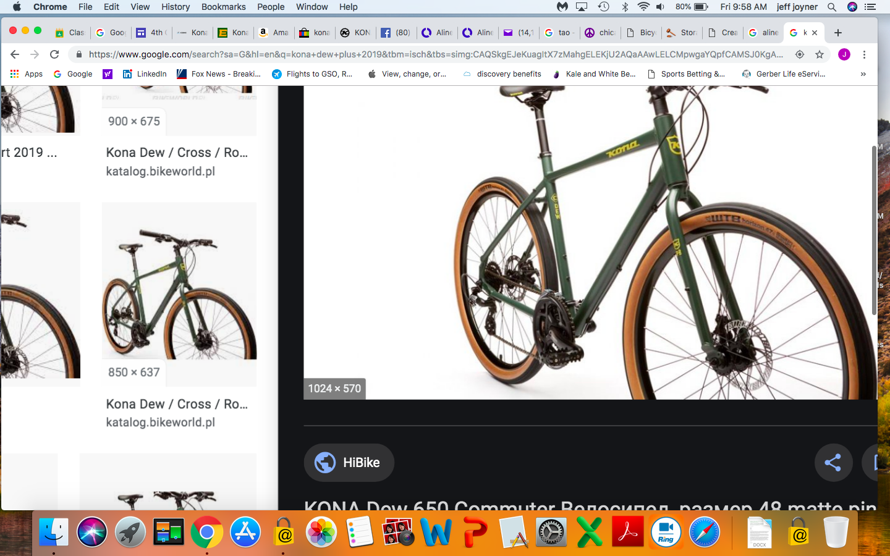This screenshot has height=556, width=890.
Task: Open Spotlight search in the menu bar
Action: [x=832, y=7]
